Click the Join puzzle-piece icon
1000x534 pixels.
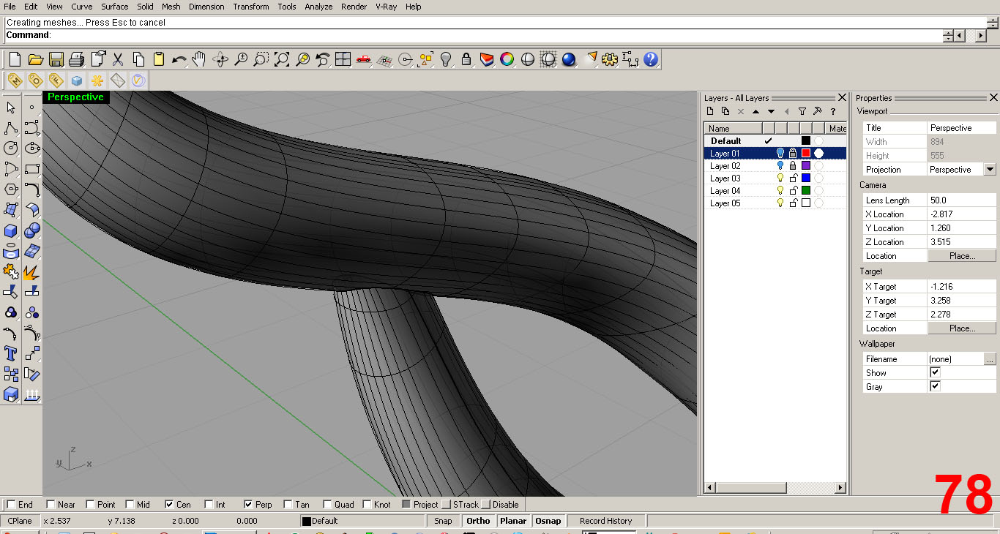pyautogui.click(x=11, y=272)
